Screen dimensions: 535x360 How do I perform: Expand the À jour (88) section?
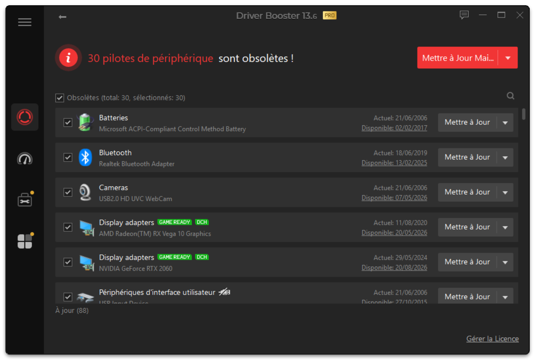(72, 311)
